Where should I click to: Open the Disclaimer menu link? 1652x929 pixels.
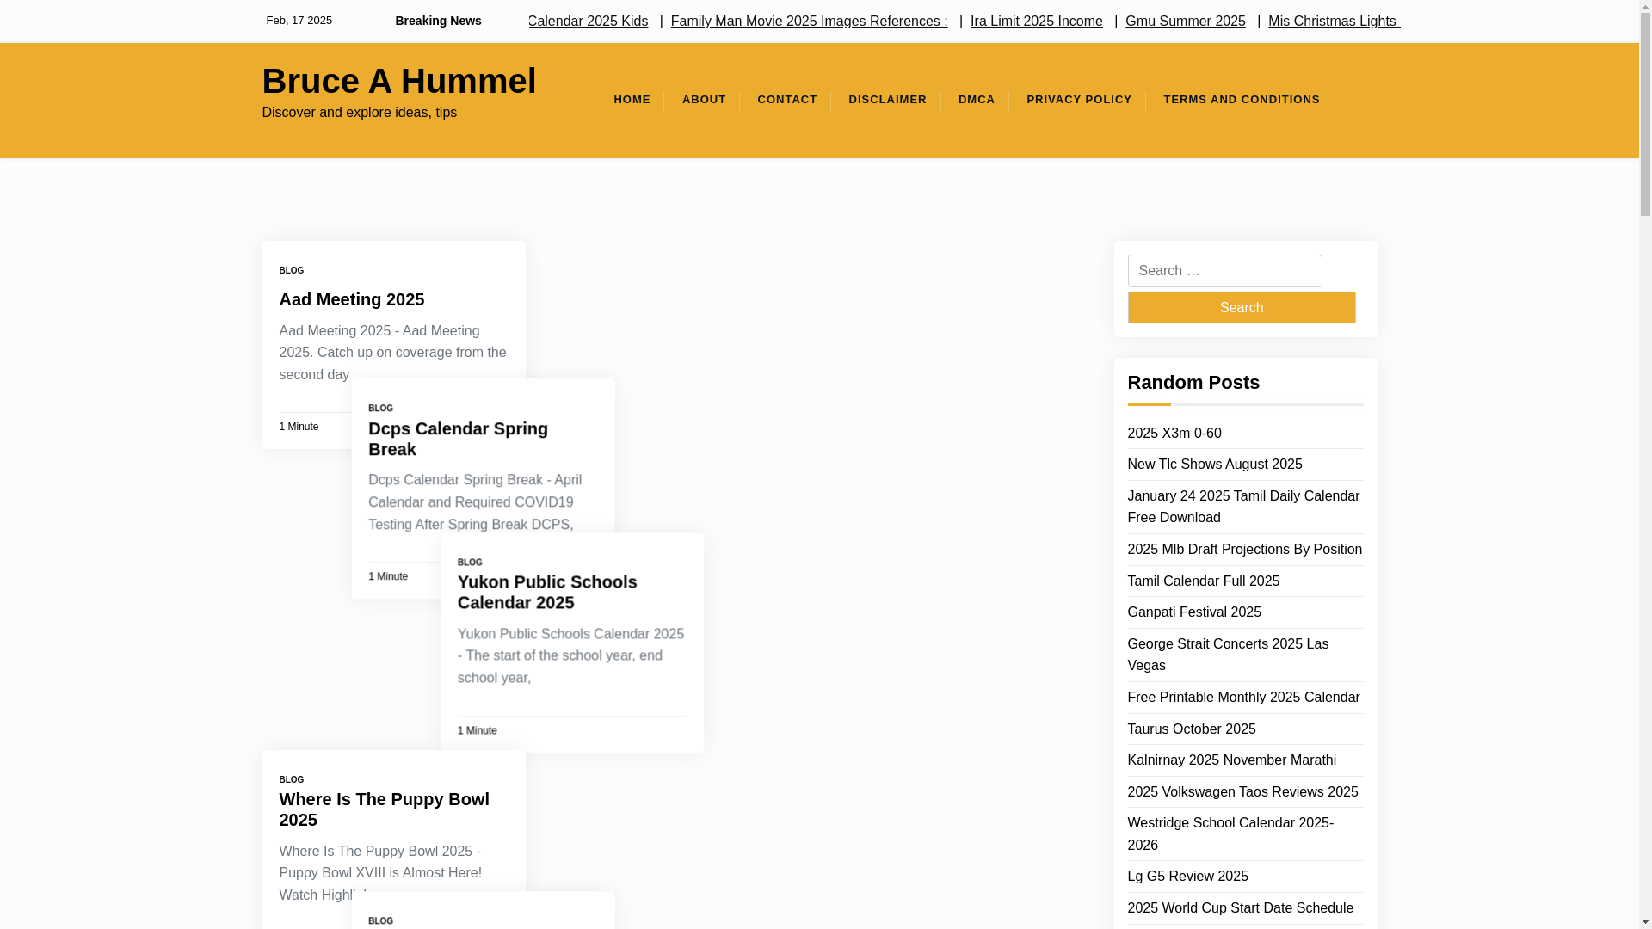(887, 100)
